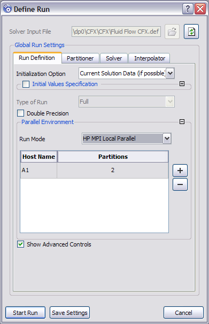The image size is (209, 324).
Task: Enable the Initial Values Specification checkbox
Action: (26, 84)
